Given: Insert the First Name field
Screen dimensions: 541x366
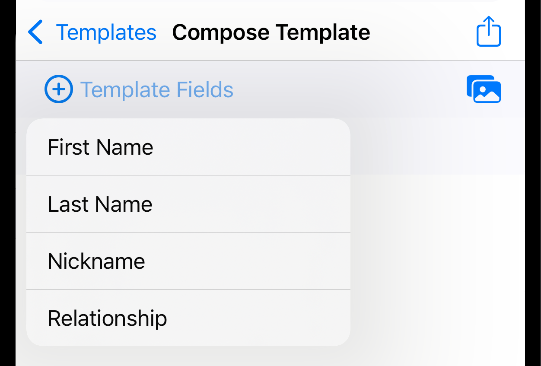Looking at the screenshot, I should 188,147.
